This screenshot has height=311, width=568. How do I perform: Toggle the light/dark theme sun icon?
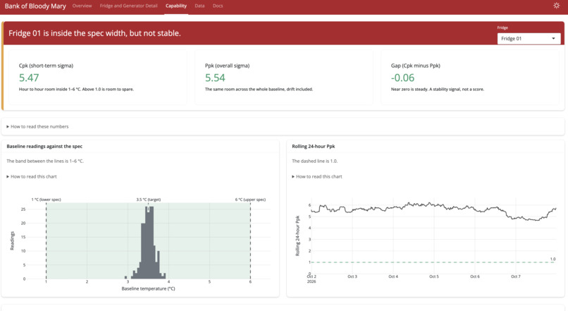557,6
